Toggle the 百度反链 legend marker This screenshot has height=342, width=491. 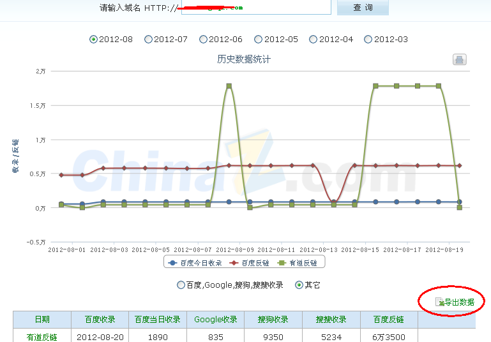(x=234, y=263)
